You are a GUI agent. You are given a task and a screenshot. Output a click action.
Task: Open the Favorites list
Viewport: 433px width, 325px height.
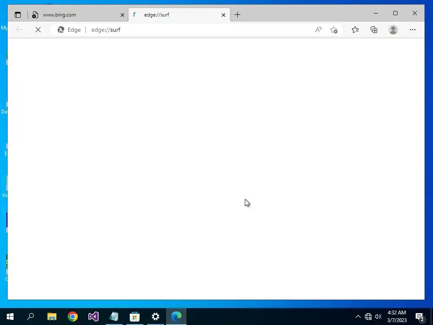click(x=355, y=30)
